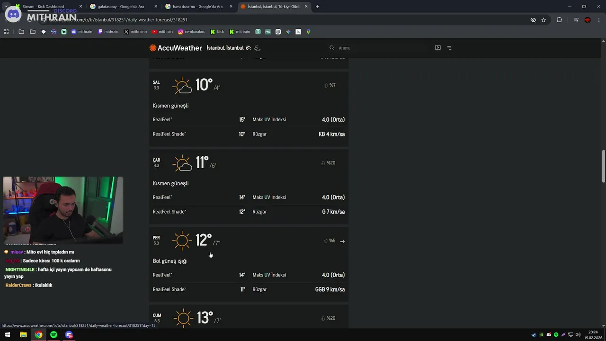The height and width of the screenshot is (341, 606).
Task: Open the Windows Start menu
Action: (8, 335)
